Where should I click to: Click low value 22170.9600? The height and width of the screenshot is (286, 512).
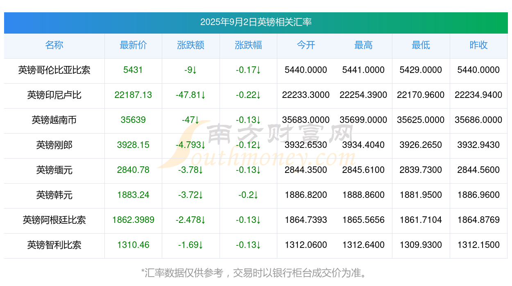[421, 95]
